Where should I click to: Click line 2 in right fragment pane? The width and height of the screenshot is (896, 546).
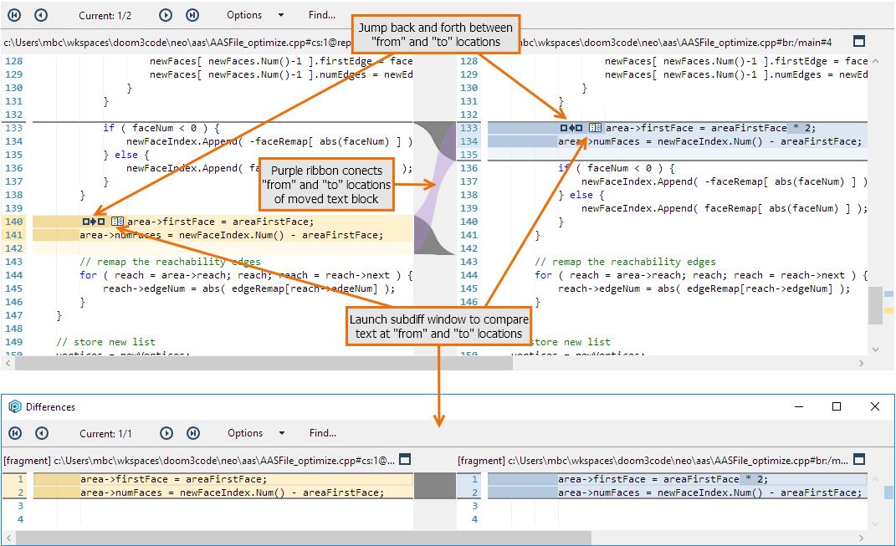point(677,492)
